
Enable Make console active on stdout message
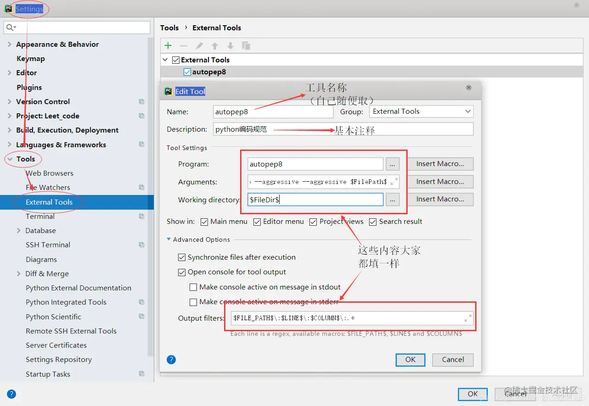point(193,287)
